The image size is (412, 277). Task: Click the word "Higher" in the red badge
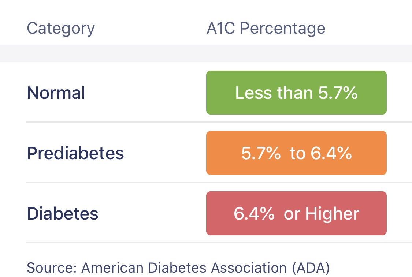click(332, 214)
